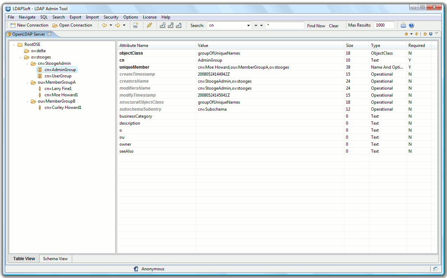The height and width of the screenshot is (278, 447).
Task: Click the orange cylinder icon in tab bar
Action: 425,34
